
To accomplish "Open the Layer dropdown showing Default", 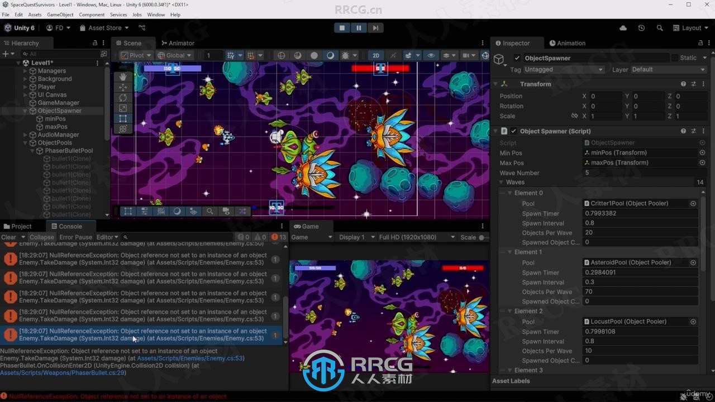I will click(669, 70).
